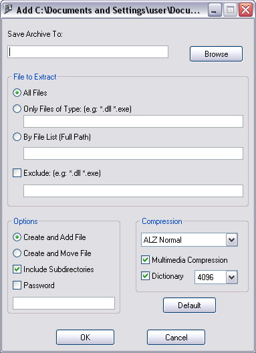Close the Add archive dialog

(x=245, y=10)
